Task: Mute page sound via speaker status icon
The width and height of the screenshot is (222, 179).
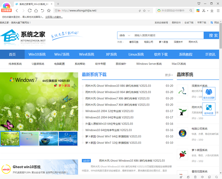Action: click(202, 177)
